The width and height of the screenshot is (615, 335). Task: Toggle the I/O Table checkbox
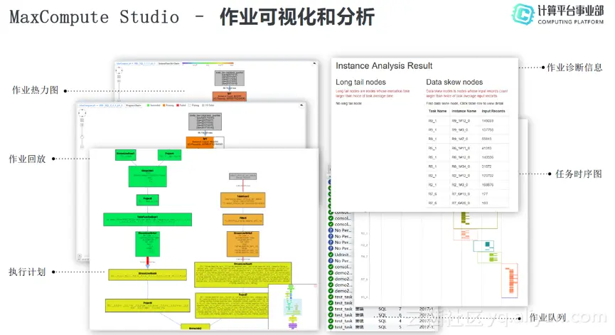coord(203,105)
